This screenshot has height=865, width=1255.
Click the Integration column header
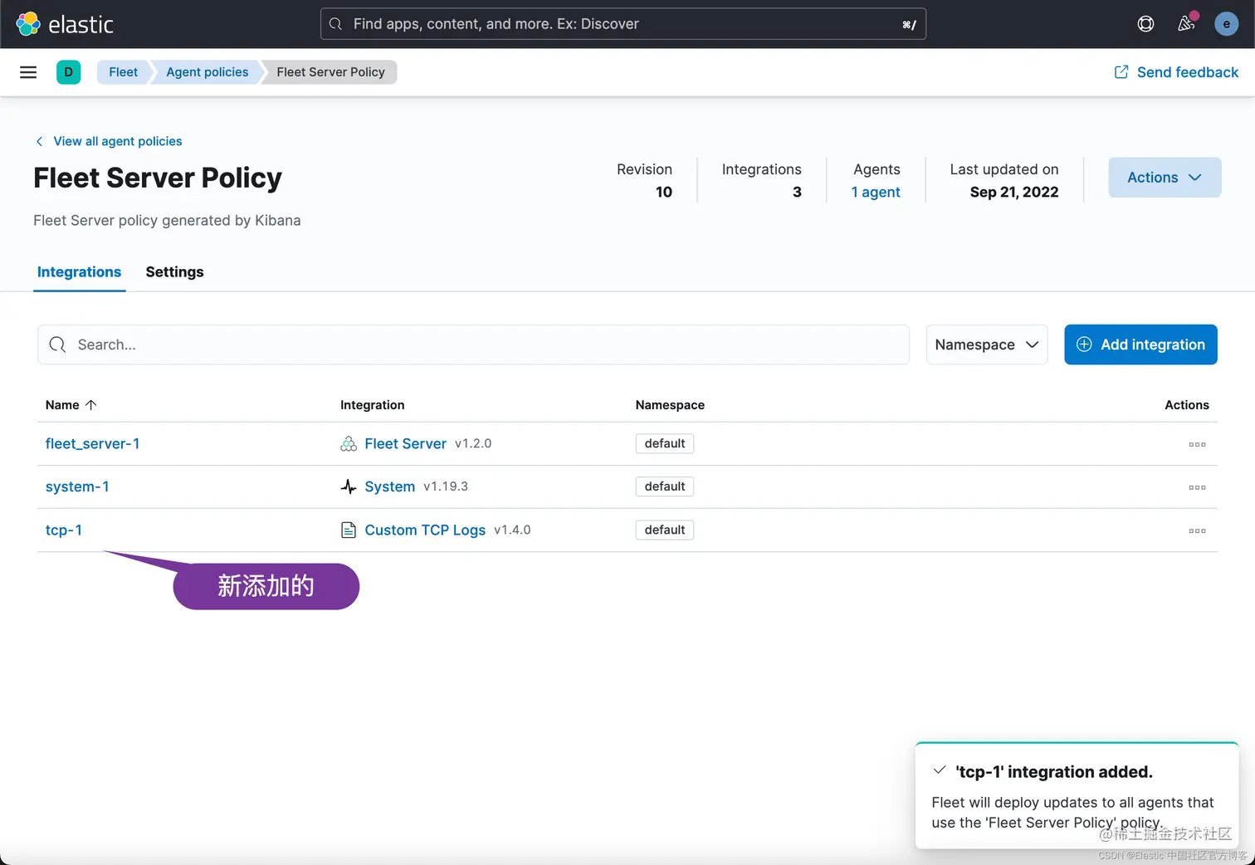[373, 405]
